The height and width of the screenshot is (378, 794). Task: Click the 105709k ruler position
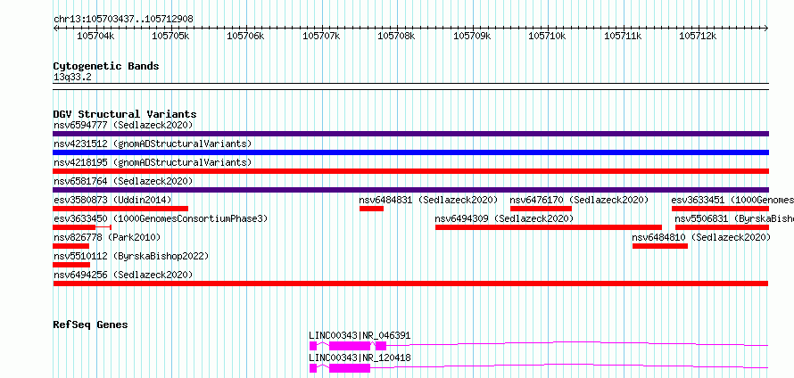click(x=473, y=36)
